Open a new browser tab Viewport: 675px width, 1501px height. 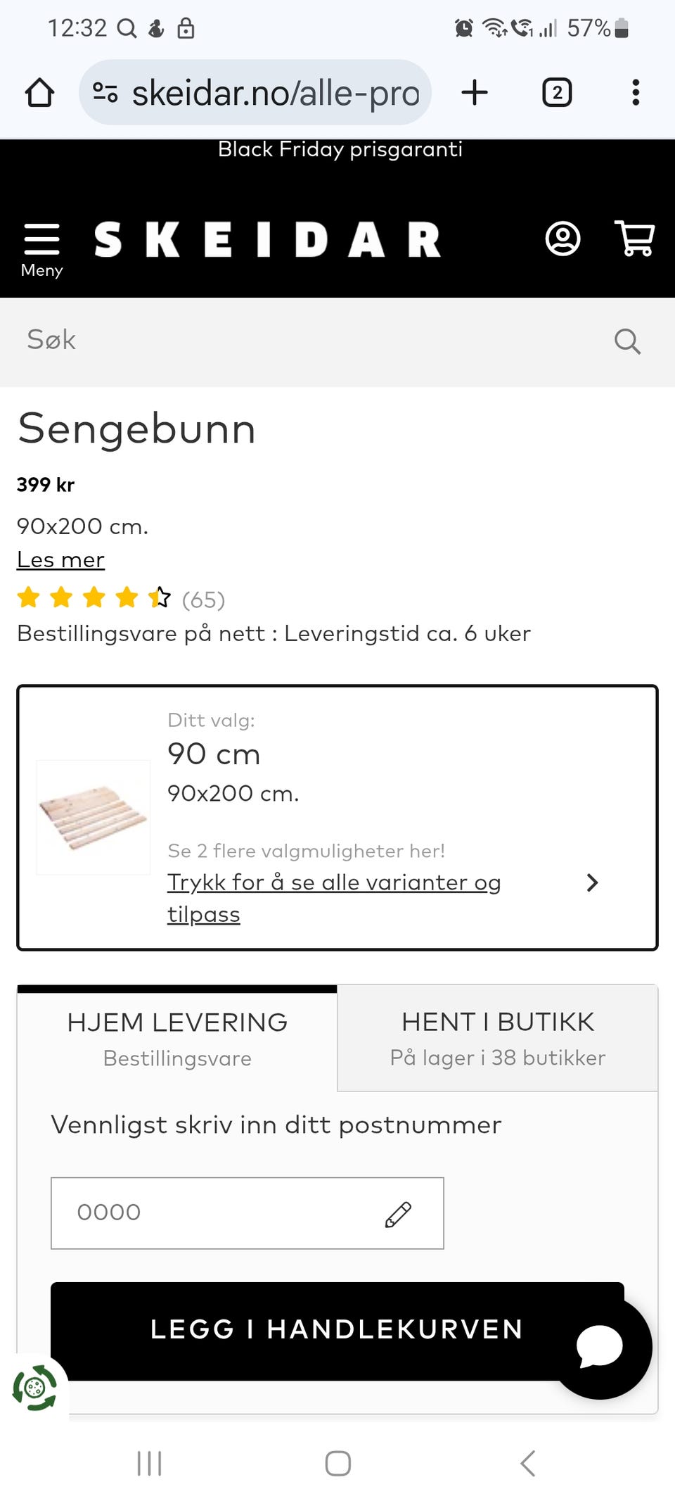coord(475,92)
